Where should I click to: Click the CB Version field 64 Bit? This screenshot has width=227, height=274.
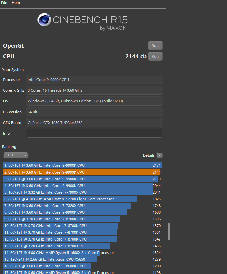click(94, 112)
